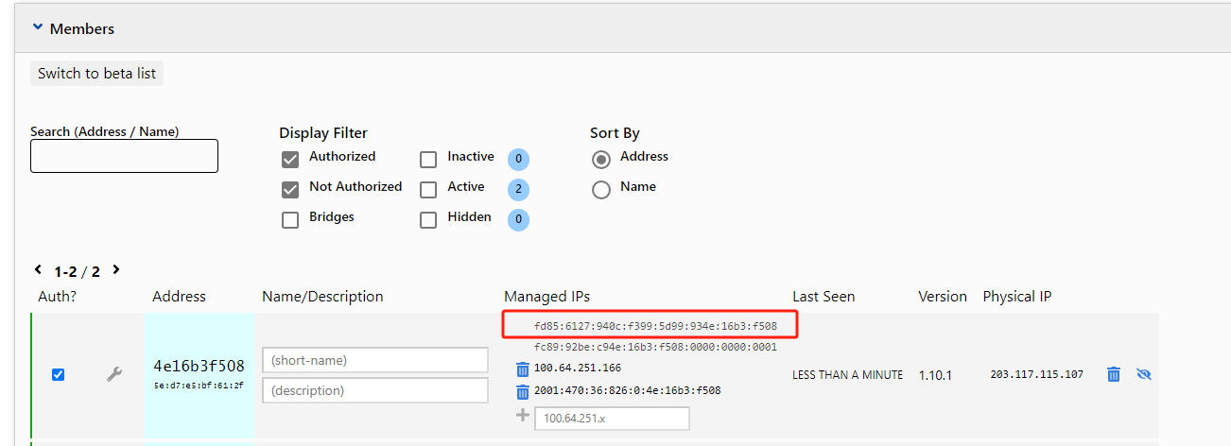Click the Search Address / Name field

[124, 156]
